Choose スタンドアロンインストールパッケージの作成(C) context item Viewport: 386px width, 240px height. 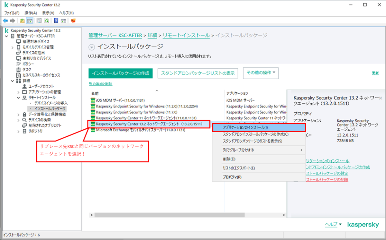[259, 134]
